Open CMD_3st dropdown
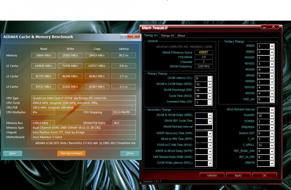This screenshot has height=190, width=291. click(x=272, y=100)
